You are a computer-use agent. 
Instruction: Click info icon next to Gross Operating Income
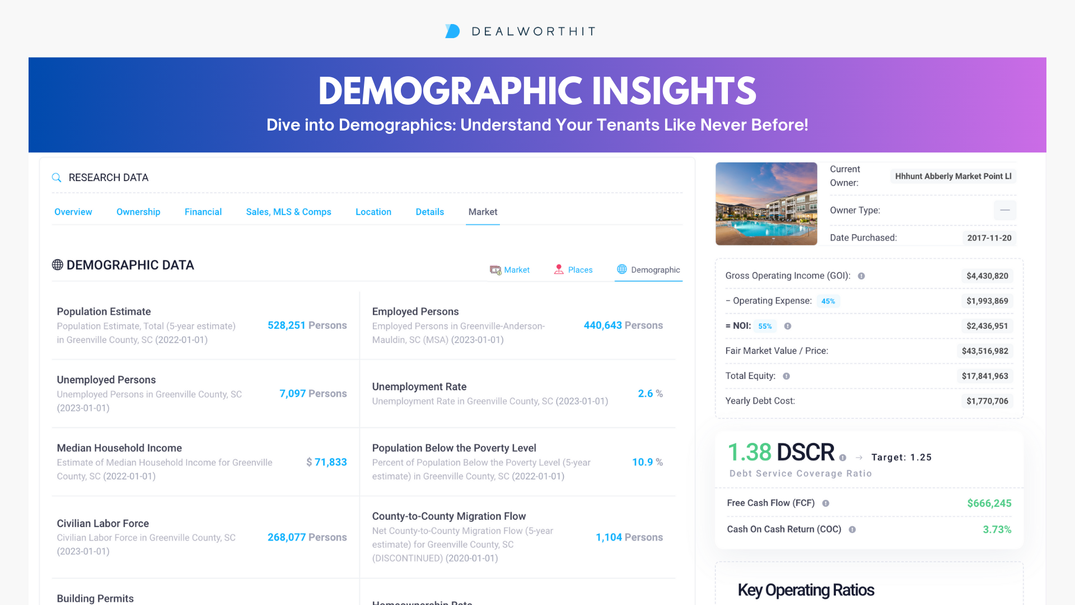[x=861, y=276]
